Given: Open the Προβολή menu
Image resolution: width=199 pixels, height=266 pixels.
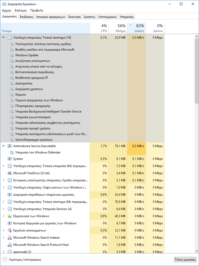Looking at the screenshot, I should pos(36,10).
